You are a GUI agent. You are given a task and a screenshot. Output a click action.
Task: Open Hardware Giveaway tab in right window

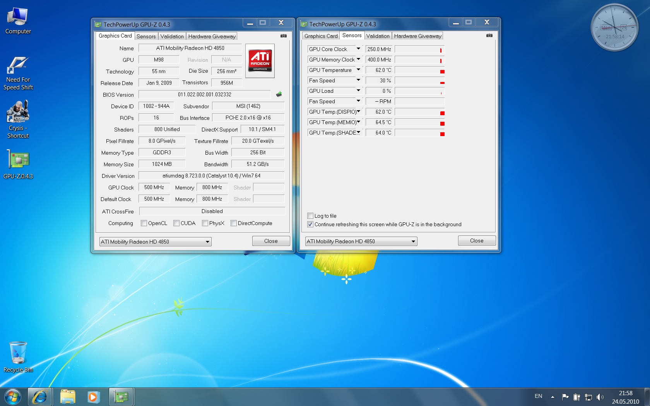tap(418, 36)
